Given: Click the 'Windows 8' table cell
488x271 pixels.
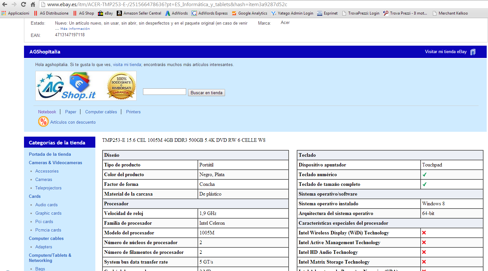Looking at the screenshot, I should (452, 204).
